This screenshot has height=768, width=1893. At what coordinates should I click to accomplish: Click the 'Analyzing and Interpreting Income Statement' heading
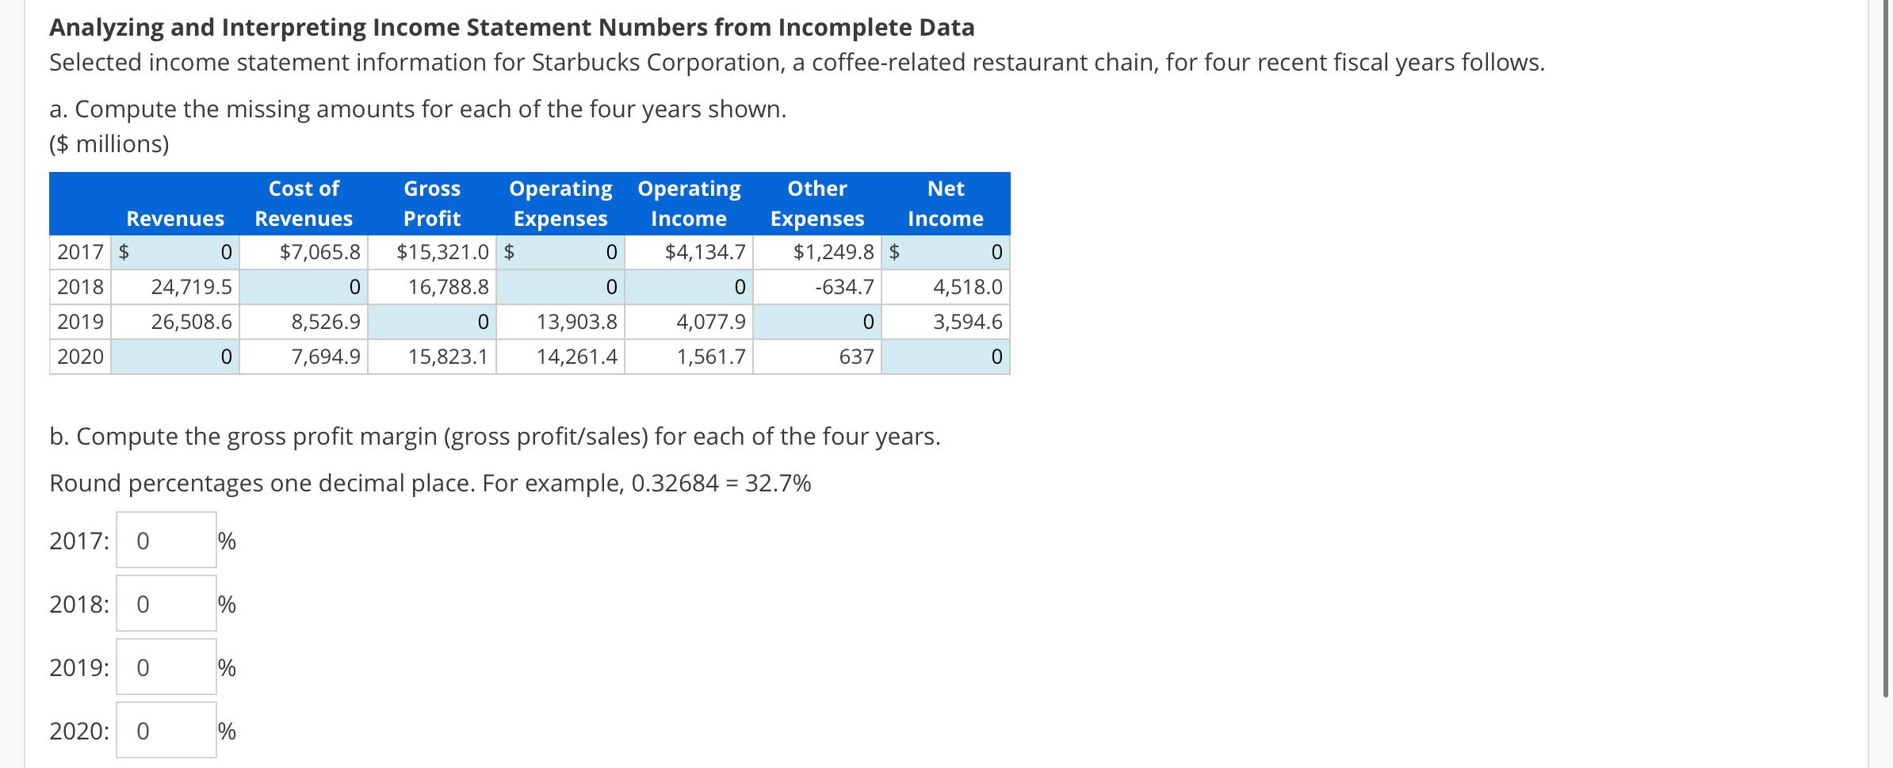[512, 27]
